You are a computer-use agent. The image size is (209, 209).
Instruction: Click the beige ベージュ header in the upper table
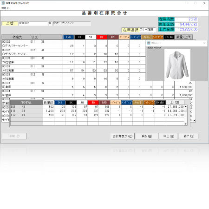[x=124, y=37]
